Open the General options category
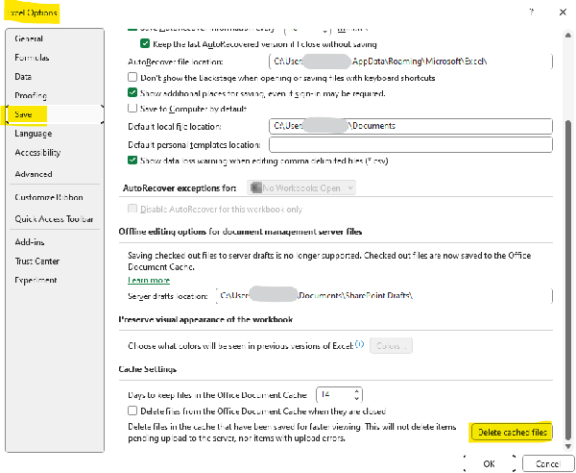Screen dimensions: 576x473 (29, 38)
